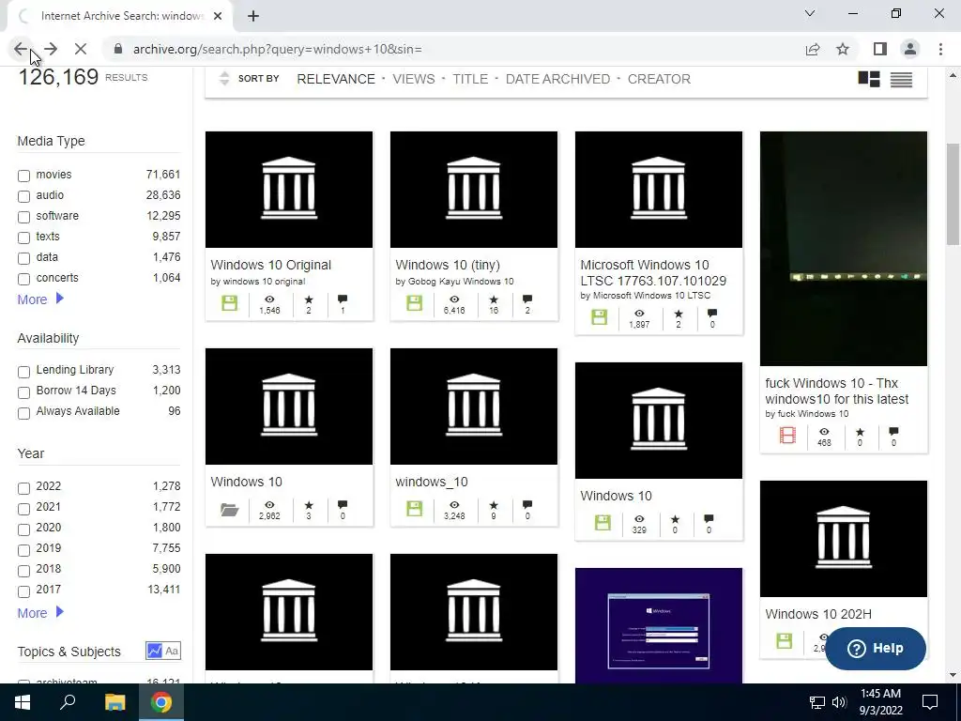Expand More under Media Type
961x721 pixels.
(x=40, y=299)
